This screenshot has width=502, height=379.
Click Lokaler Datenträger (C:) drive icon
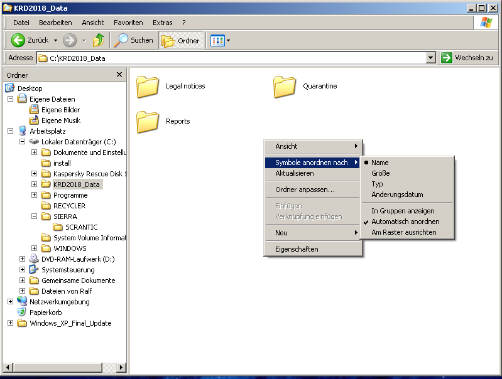click(34, 141)
